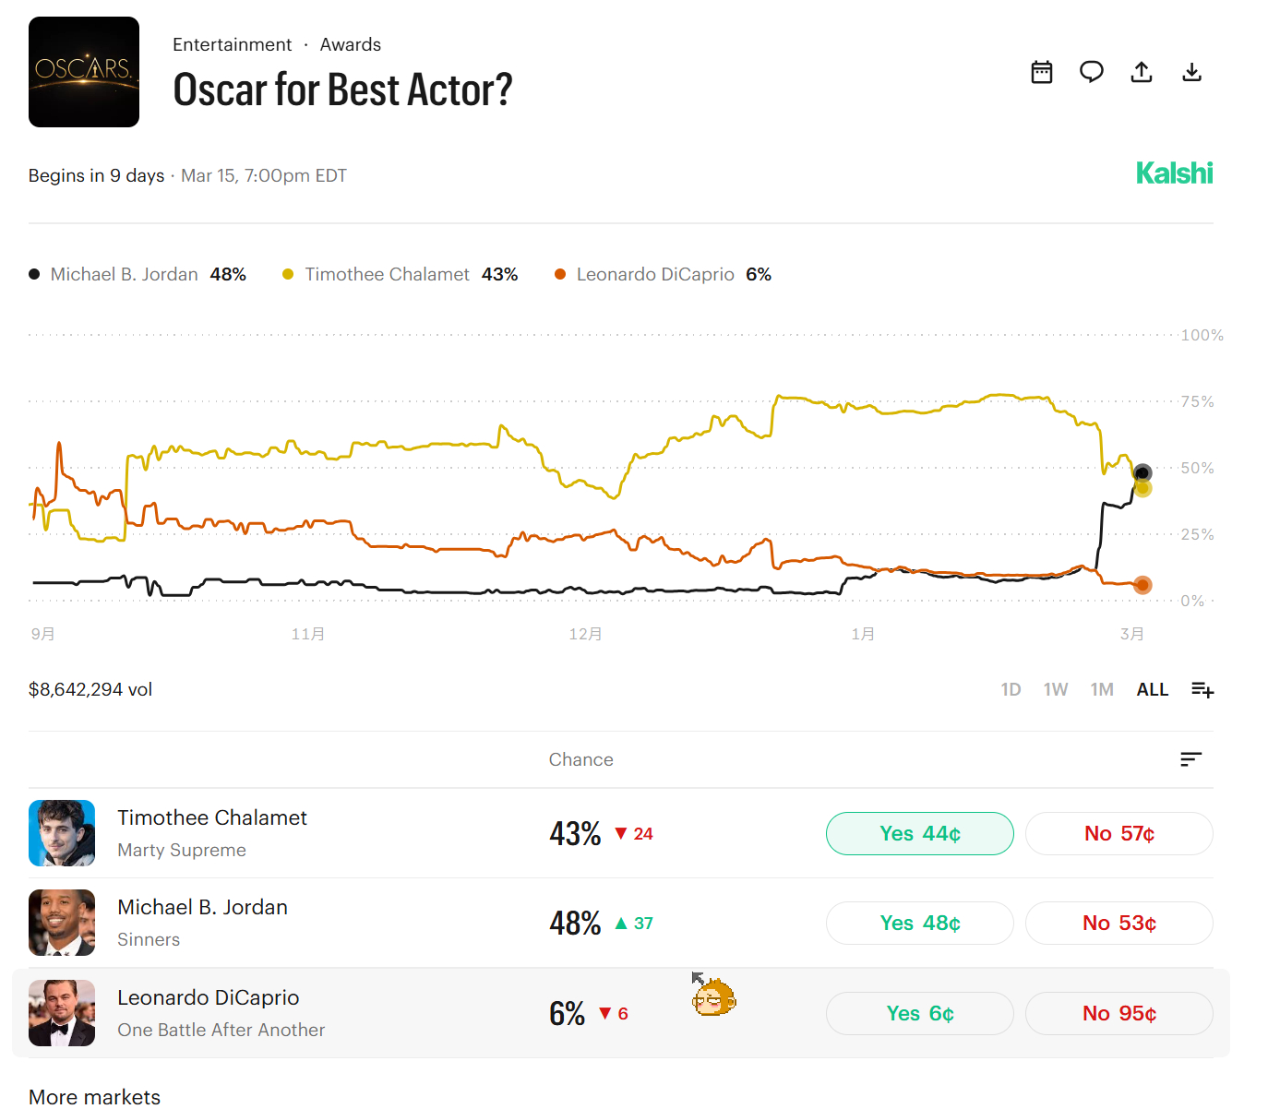Open the Entertainment category link

pos(232,44)
